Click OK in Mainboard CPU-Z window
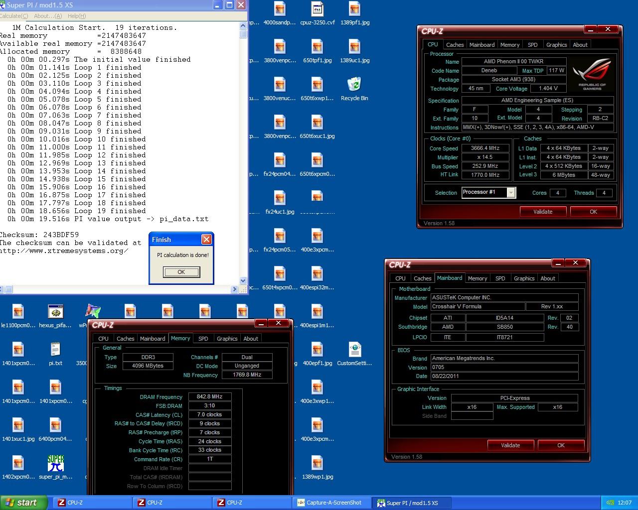Screen dimensions: 638x510 click(561, 445)
